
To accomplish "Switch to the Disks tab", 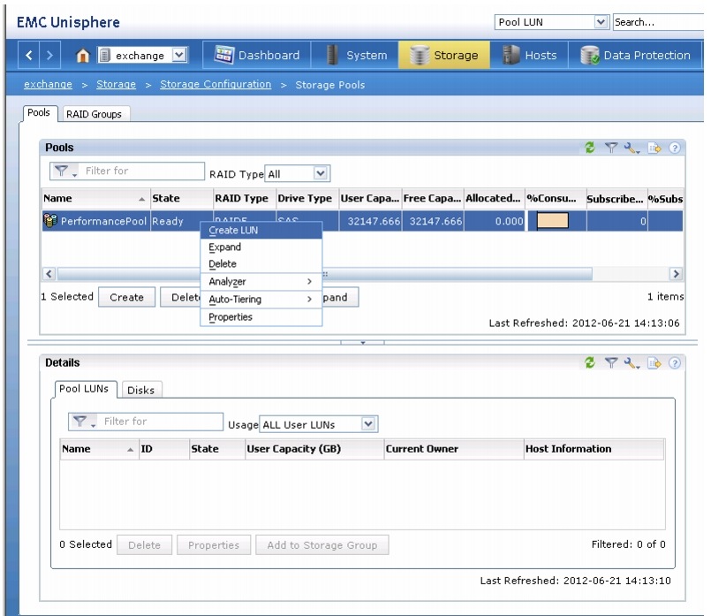I will click(141, 390).
